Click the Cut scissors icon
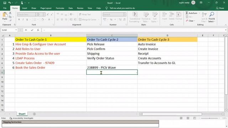 (10, 13)
